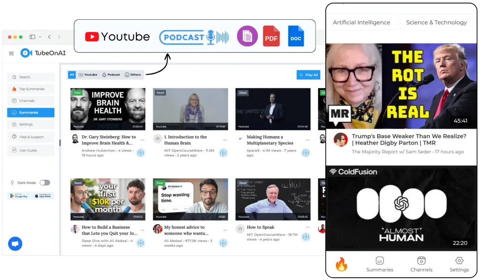Click the Ali Abdaal channel avatar
Viewport: 480px width, 280px height.
[x=157, y=229]
